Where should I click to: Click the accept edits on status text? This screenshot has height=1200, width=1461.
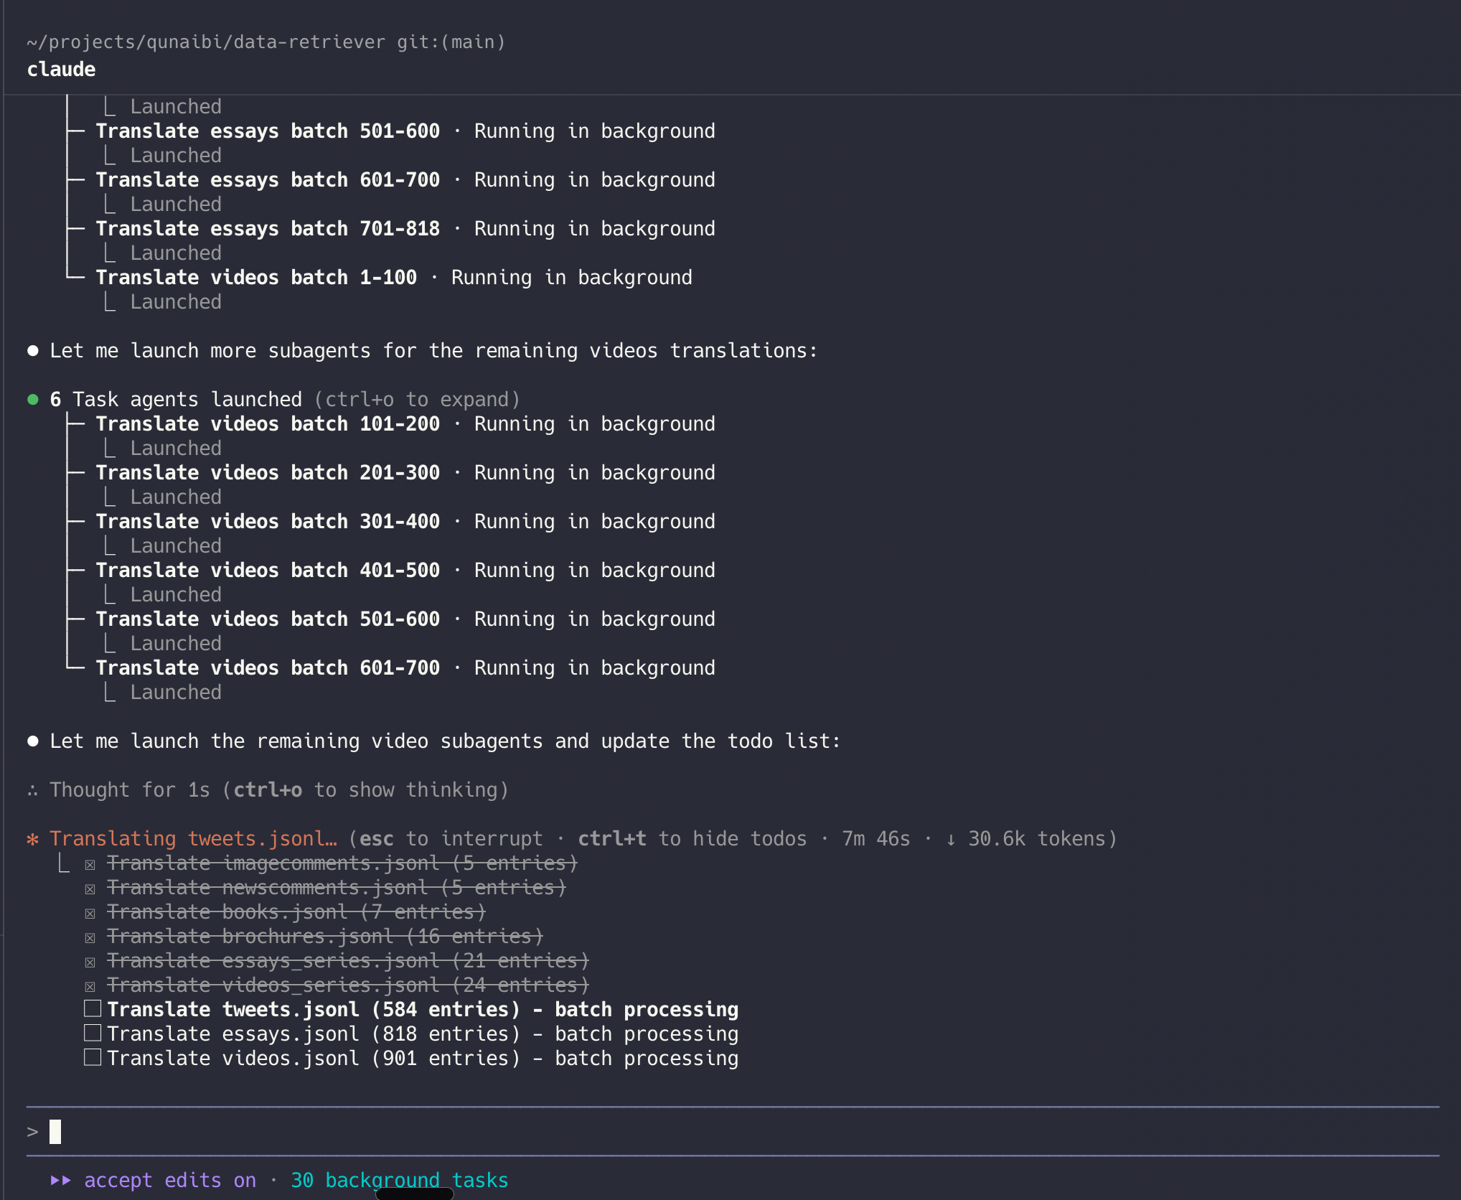tap(170, 1181)
